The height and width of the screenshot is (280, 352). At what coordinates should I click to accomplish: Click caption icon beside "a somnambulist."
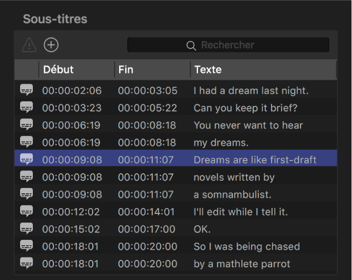click(27, 194)
